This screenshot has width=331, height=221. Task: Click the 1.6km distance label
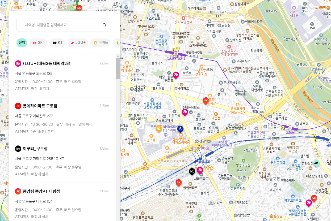click(x=104, y=63)
